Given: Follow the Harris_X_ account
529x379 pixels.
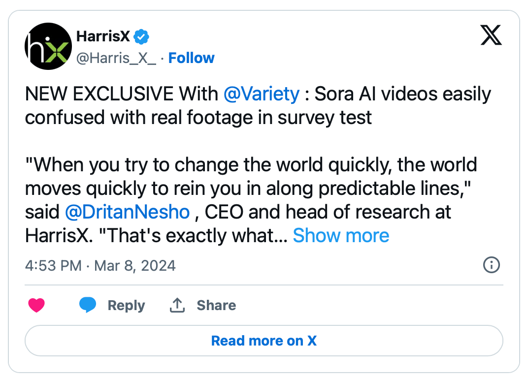Looking at the screenshot, I should coord(191,58).
